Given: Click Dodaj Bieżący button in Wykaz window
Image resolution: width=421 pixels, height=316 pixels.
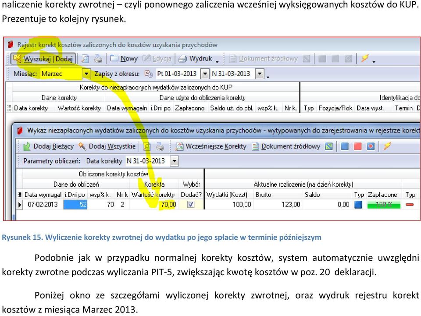Looking at the screenshot, I should pos(49,146).
